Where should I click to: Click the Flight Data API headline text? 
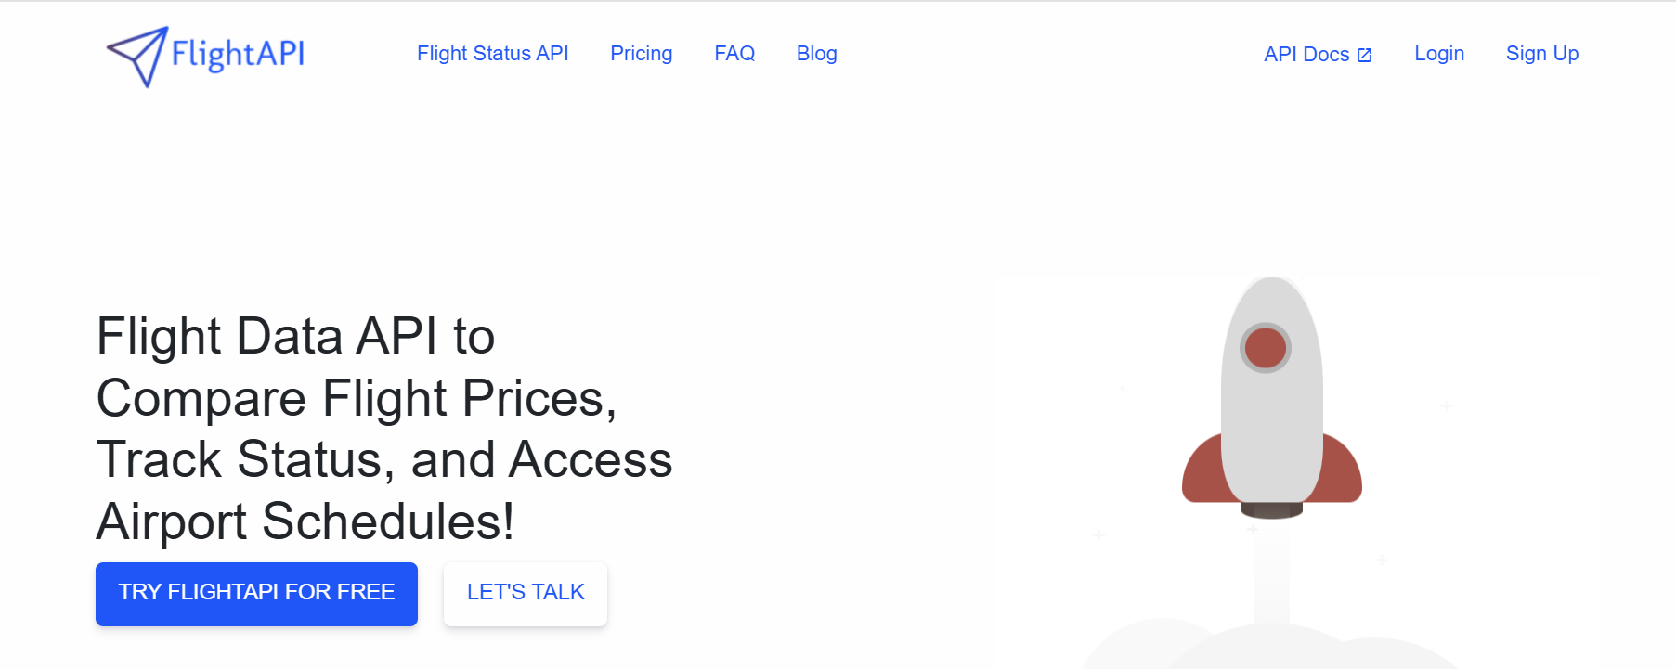click(384, 429)
